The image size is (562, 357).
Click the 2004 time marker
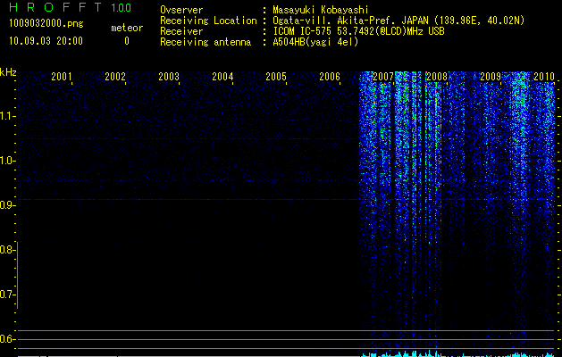222,77
